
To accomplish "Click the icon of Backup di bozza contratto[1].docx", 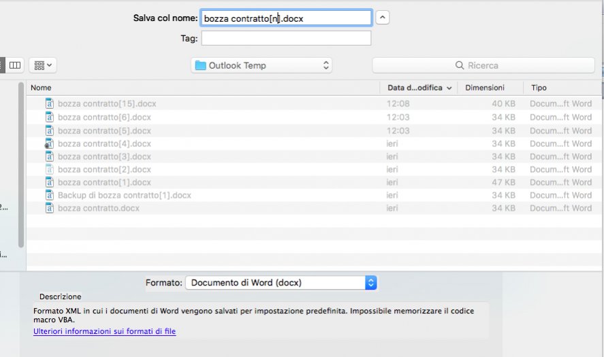I will click(x=49, y=195).
